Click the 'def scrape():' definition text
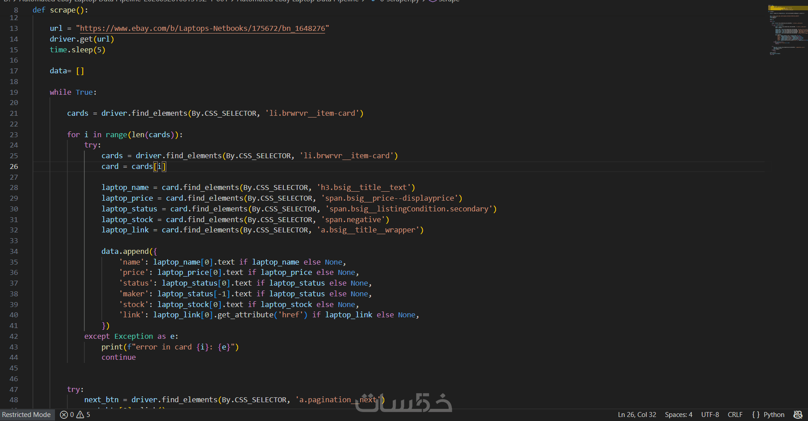Image resolution: width=808 pixels, height=421 pixels. click(60, 10)
